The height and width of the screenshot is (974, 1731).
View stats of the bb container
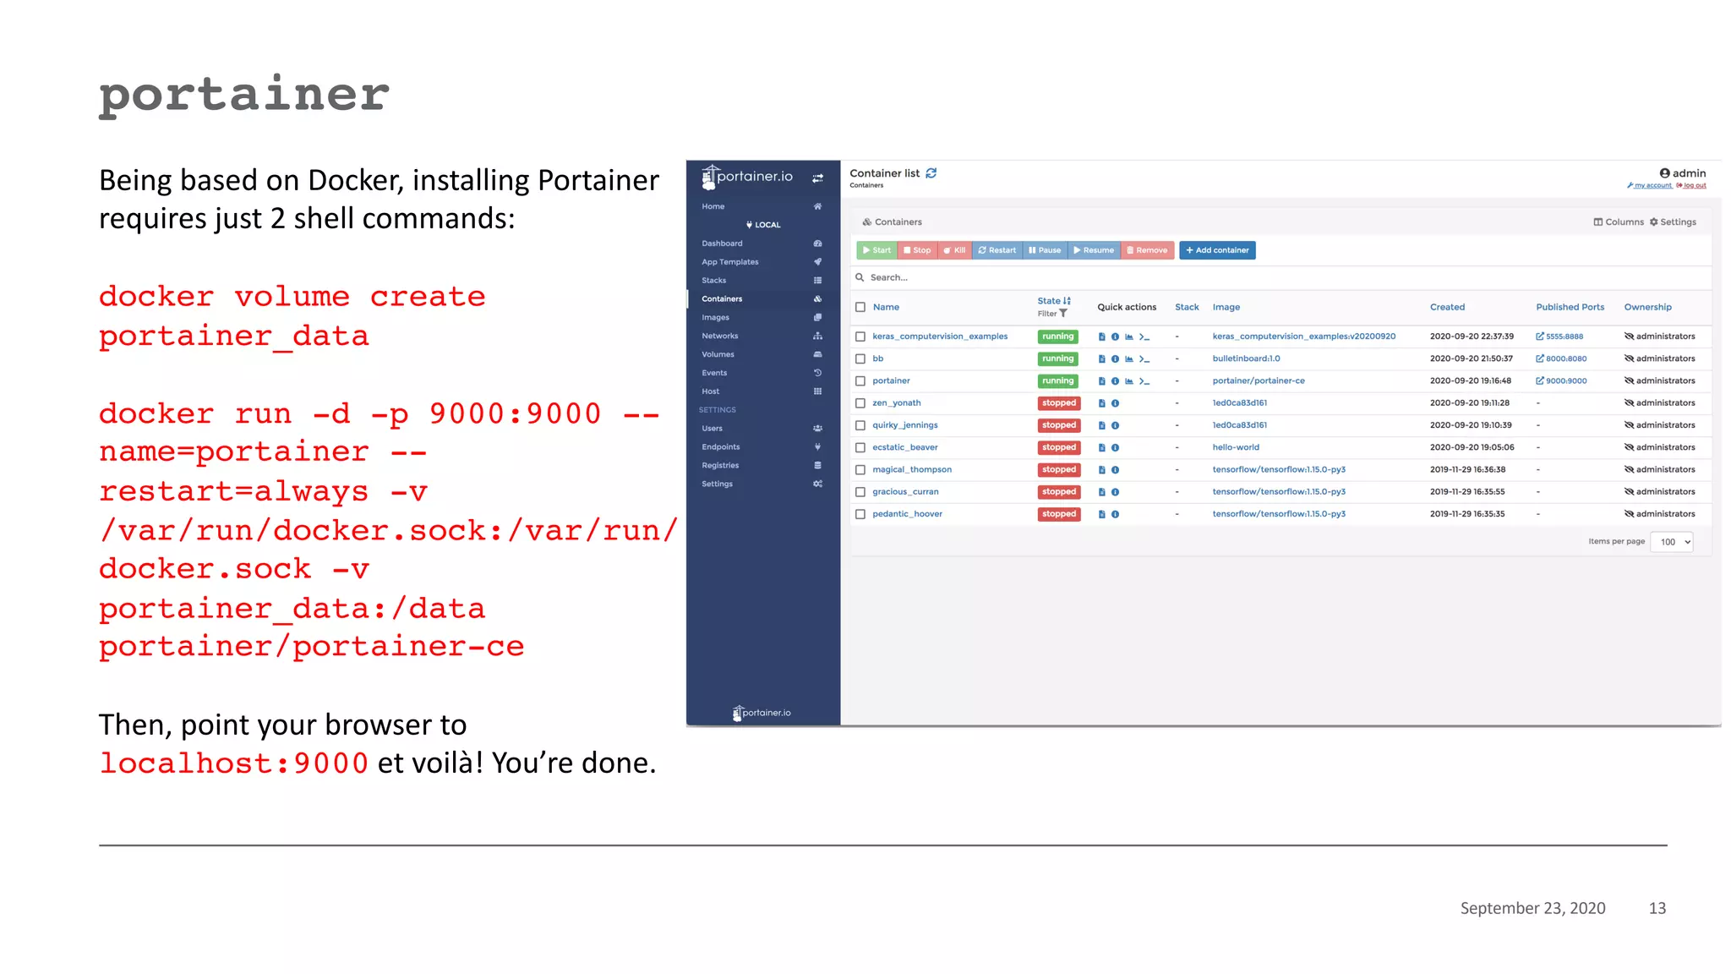tap(1128, 359)
